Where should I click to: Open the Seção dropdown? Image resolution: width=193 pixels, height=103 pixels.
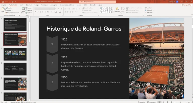[29, 13]
